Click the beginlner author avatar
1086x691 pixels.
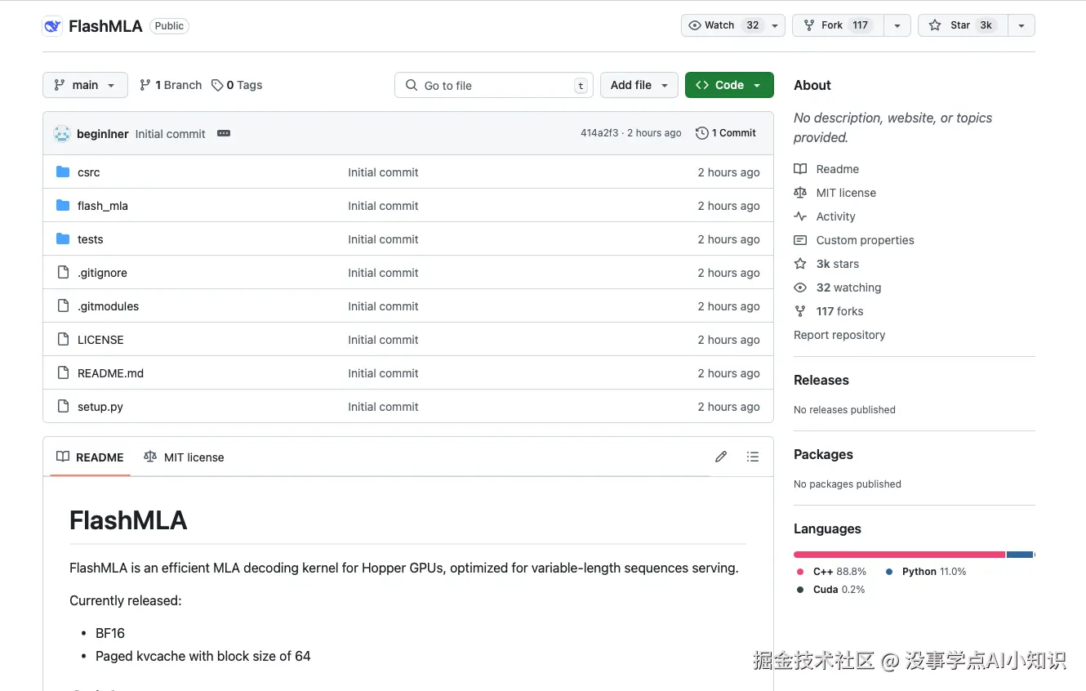62,134
